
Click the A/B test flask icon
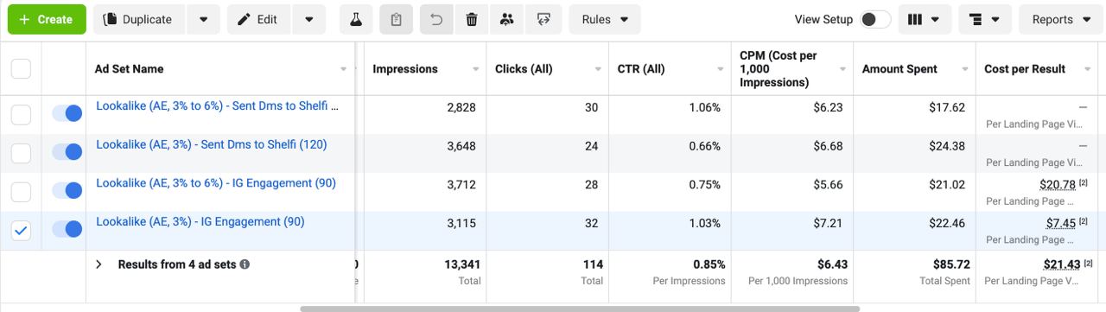(356, 19)
